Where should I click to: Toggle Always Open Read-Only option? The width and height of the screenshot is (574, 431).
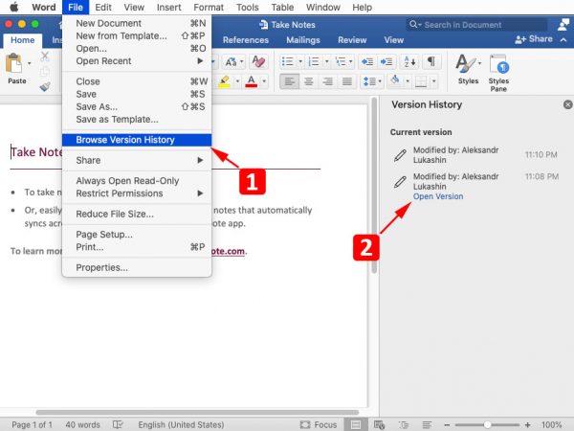126,181
